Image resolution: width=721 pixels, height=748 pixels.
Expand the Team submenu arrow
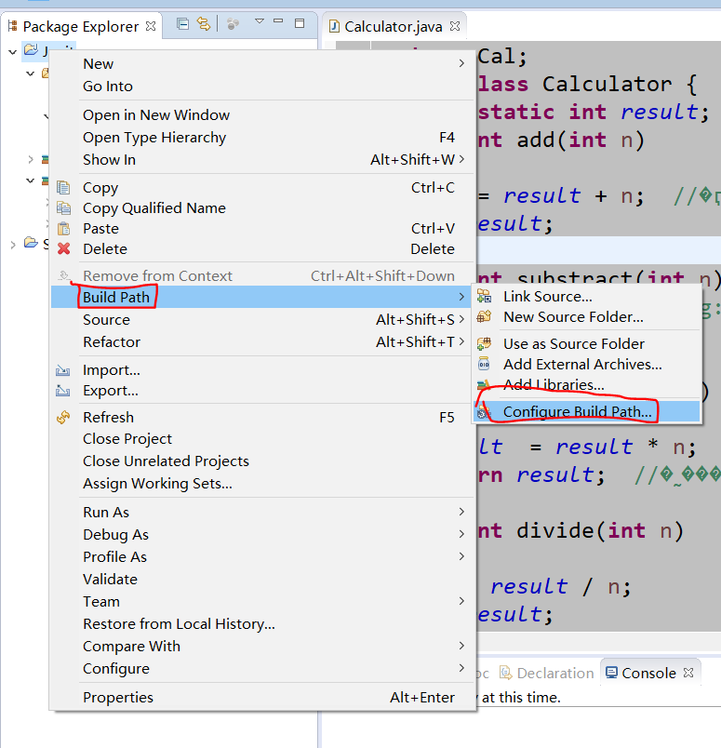(461, 601)
